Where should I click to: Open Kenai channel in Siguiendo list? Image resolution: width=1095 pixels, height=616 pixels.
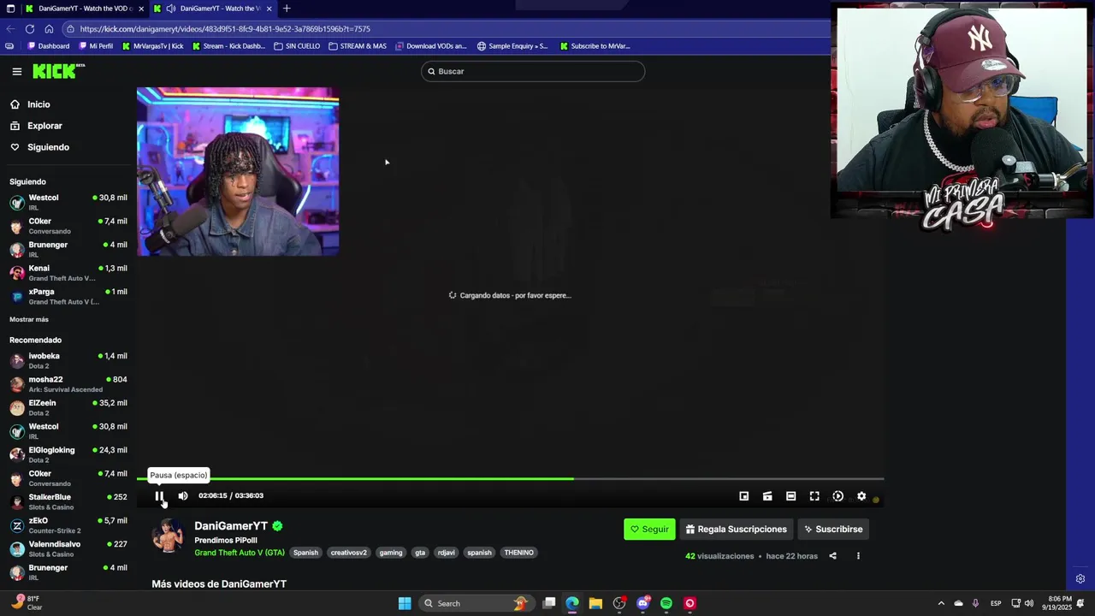point(68,273)
